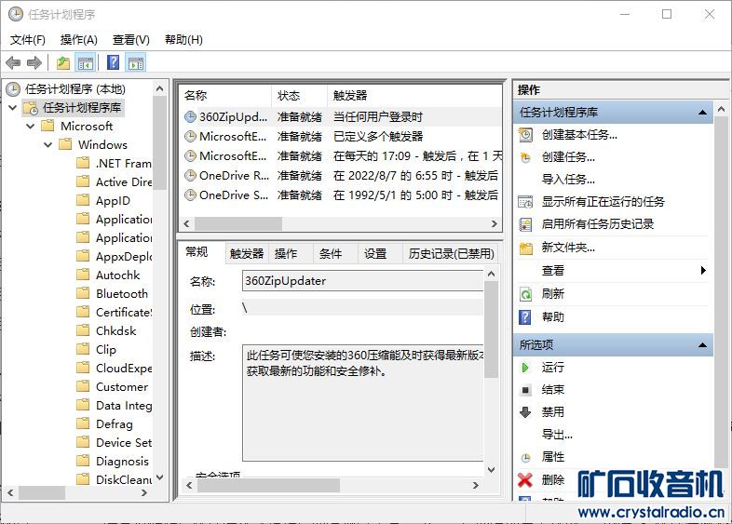Select the Autochk tree folder
732x524 pixels.
tap(117, 275)
